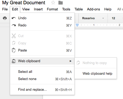Open the Add-ons menu
This screenshot has width=123, height=99.
click(x=93, y=9)
